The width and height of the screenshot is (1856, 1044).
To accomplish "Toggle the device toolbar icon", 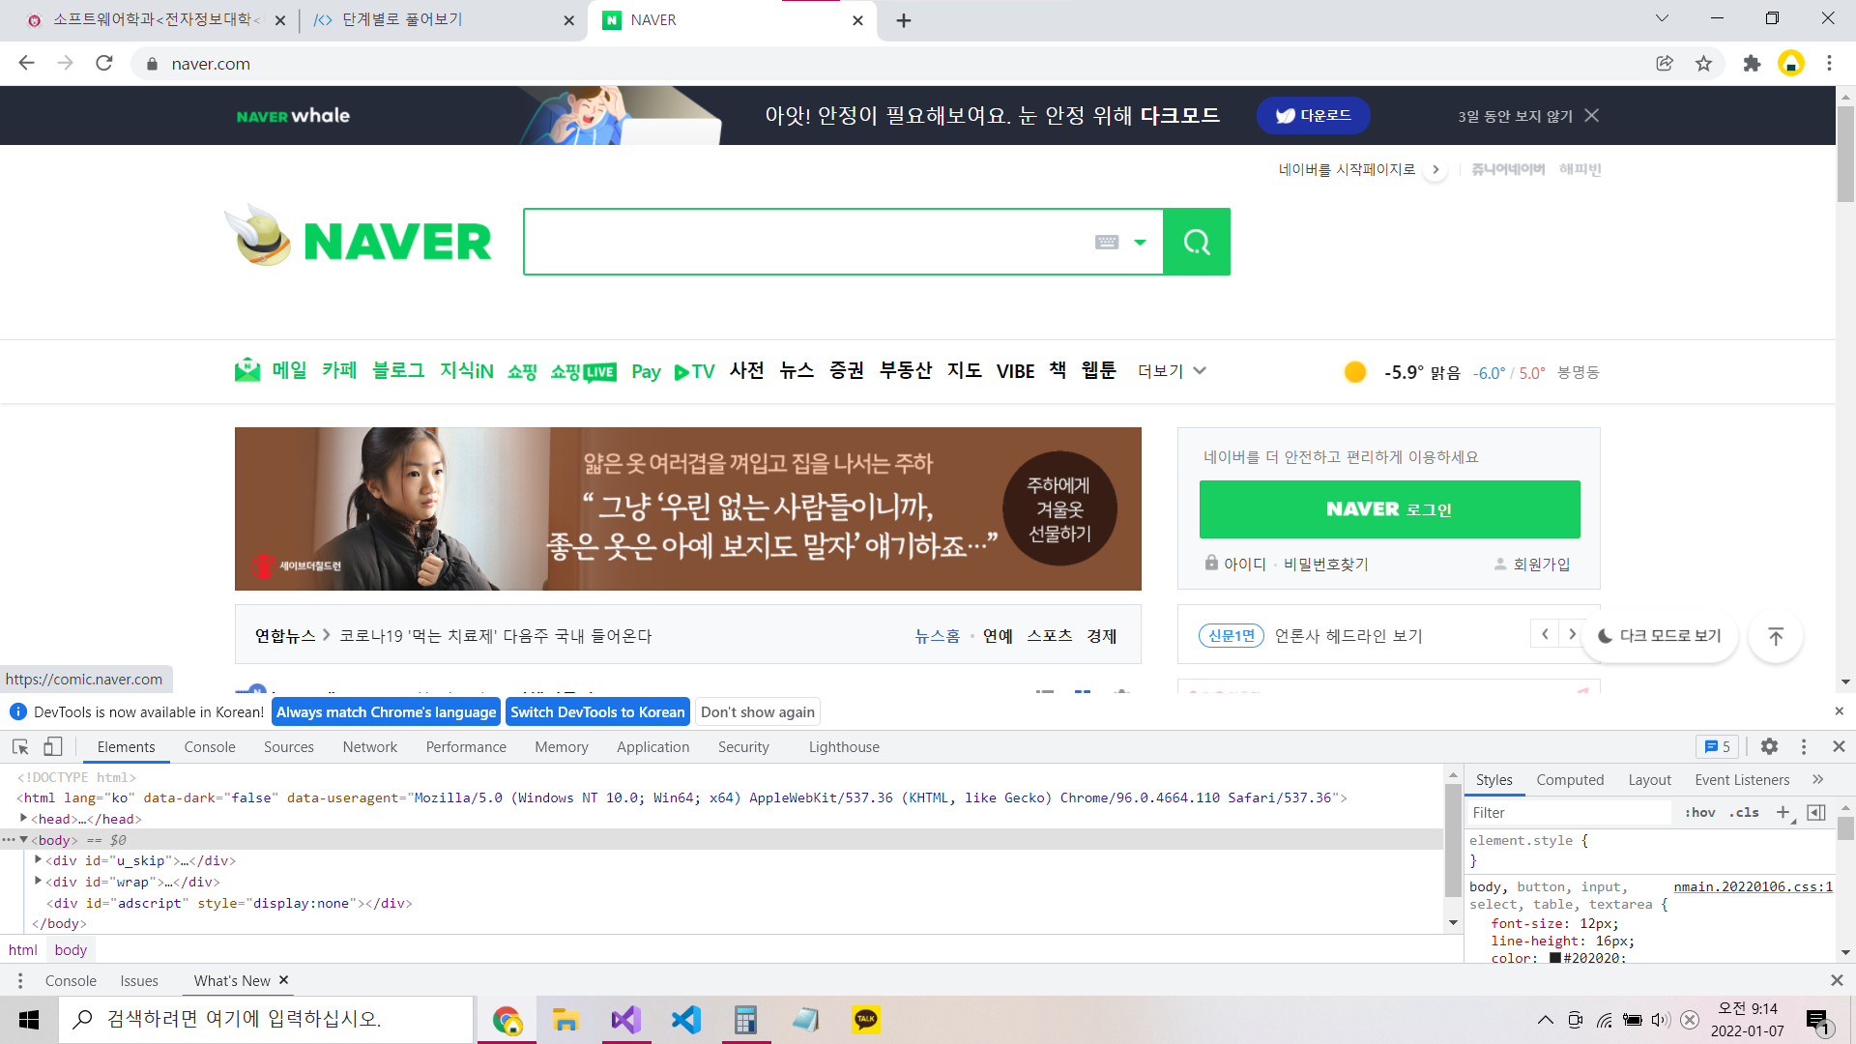I will tap(53, 746).
